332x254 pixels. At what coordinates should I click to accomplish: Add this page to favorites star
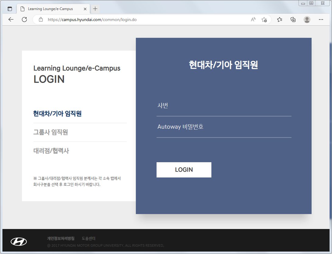(264, 20)
